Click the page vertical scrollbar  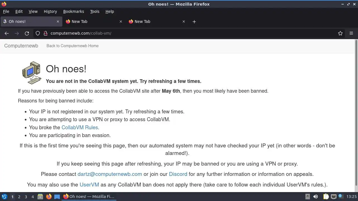(x=356, y=113)
